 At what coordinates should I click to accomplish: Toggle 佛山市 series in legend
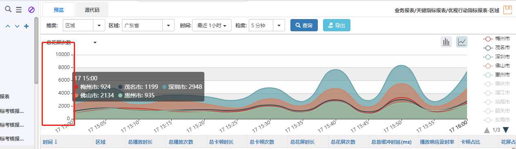pos(496,66)
